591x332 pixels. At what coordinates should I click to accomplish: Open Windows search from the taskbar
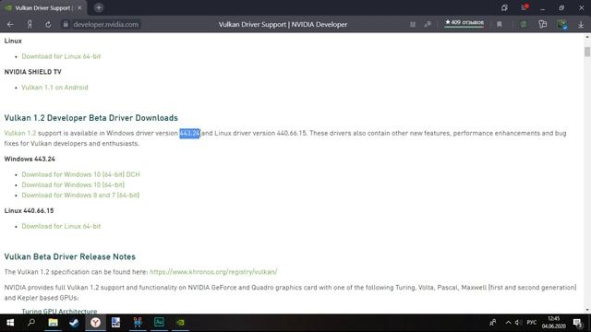[x=31, y=323]
